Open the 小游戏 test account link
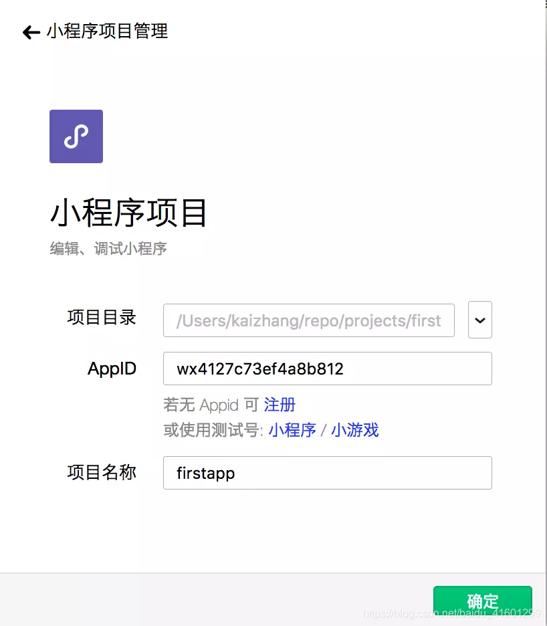 pyautogui.click(x=354, y=431)
